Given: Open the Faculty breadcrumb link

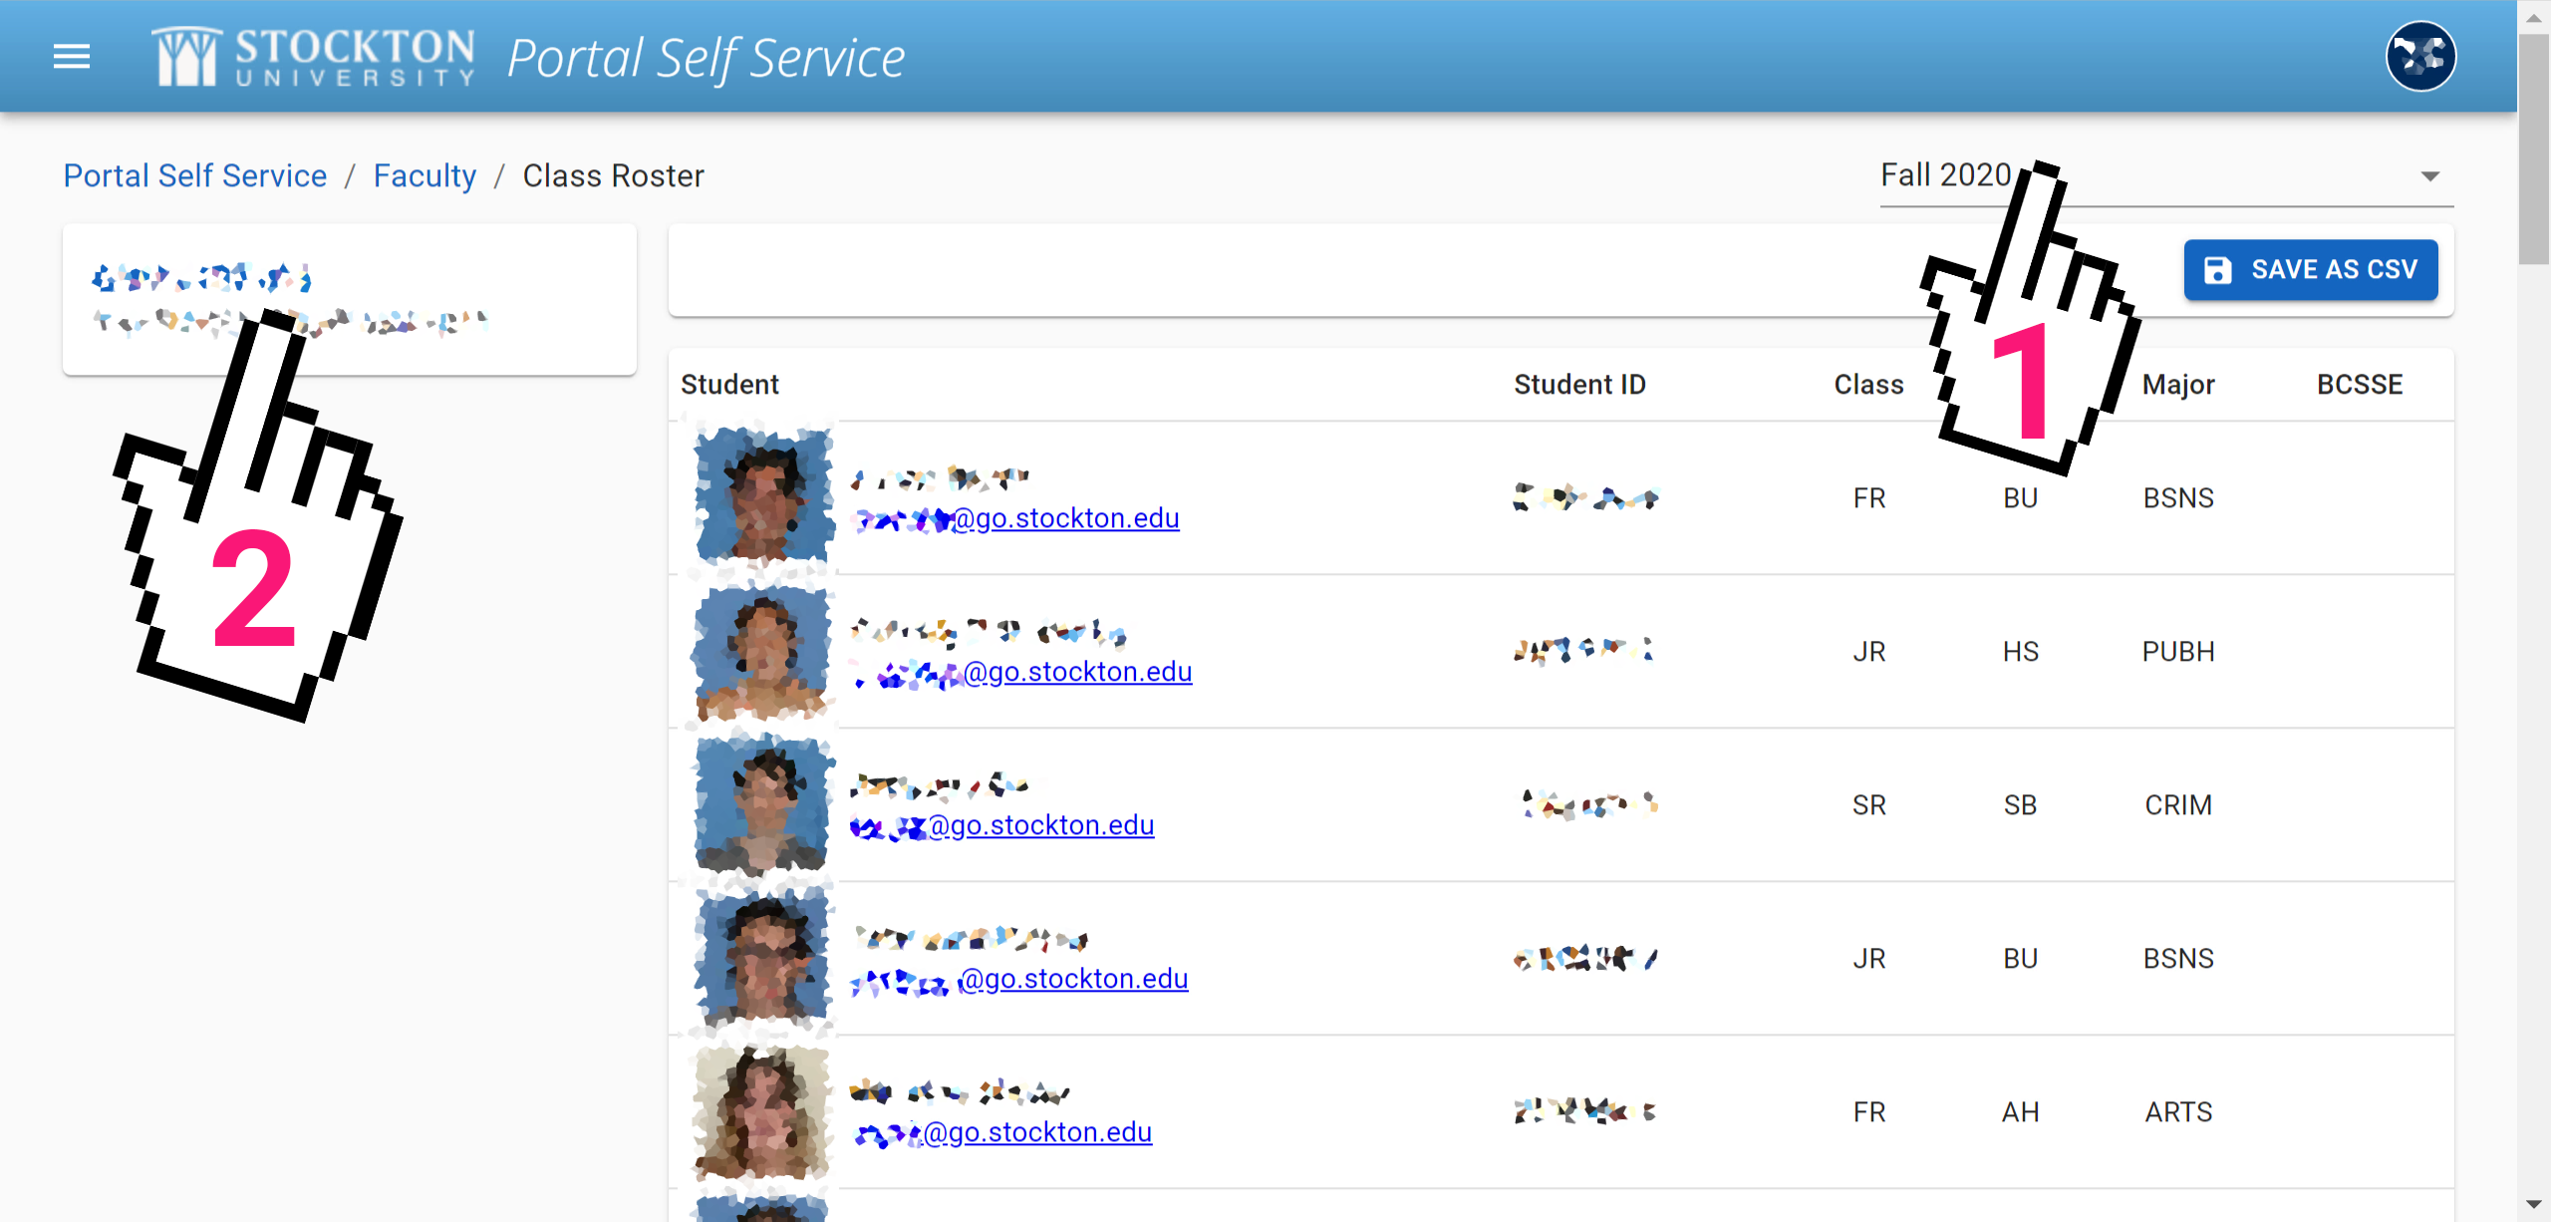Looking at the screenshot, I should coord(425,175).
